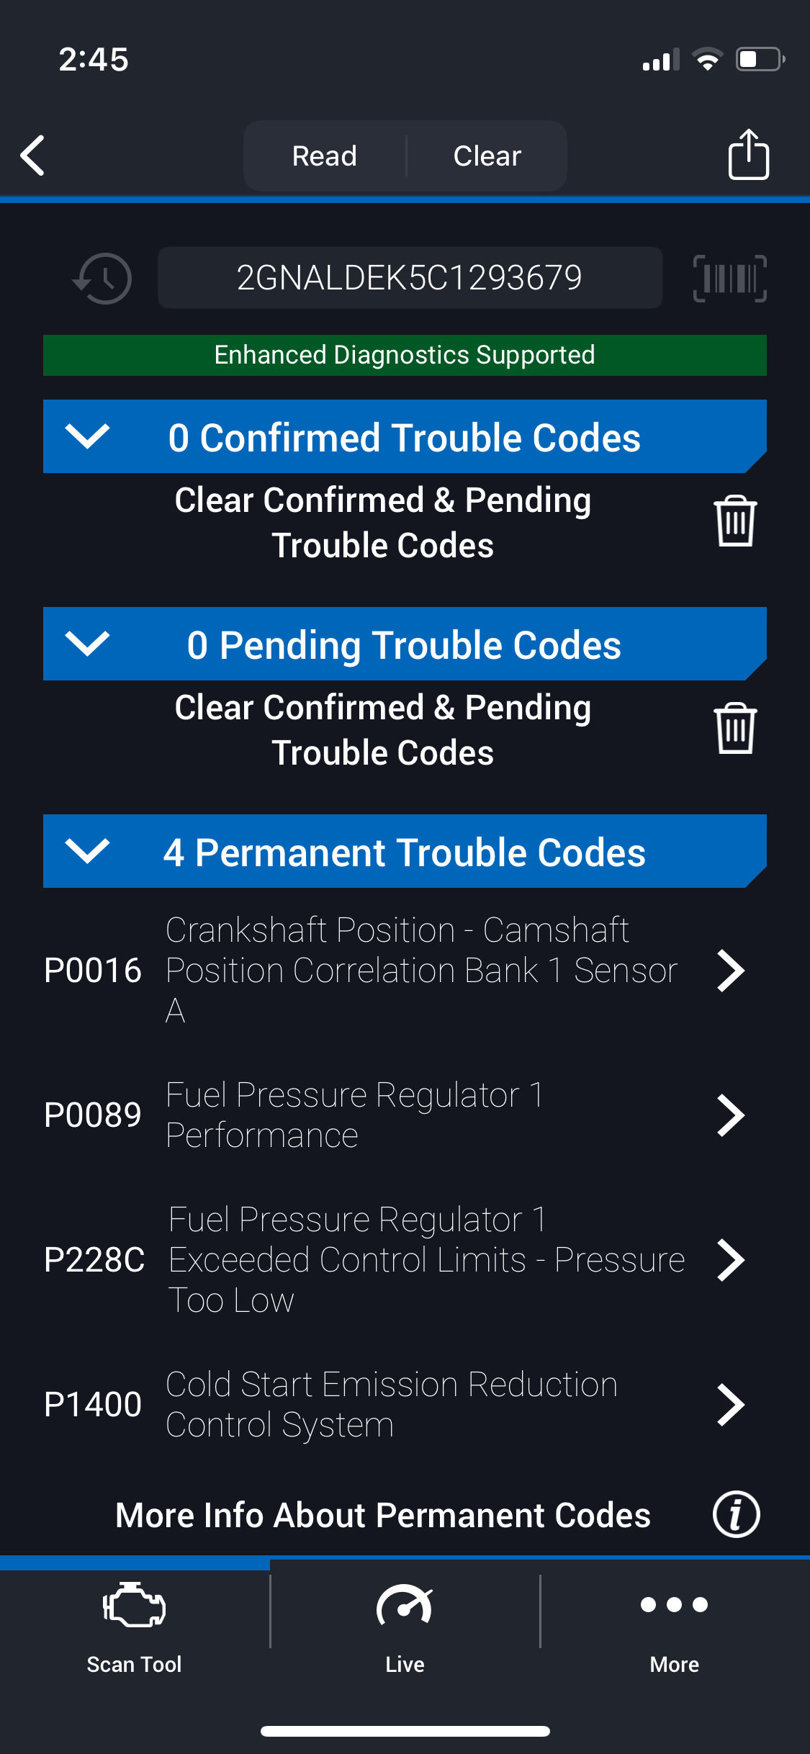
Task: Collapse the Confirmed Trouble Codes section
Action: pyautogui.click(x=87, y=436)
